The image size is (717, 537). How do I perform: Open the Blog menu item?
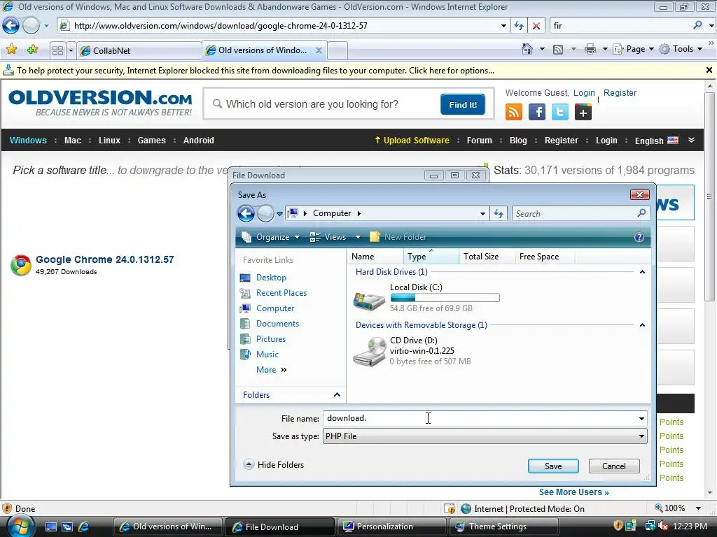(518, 140)
